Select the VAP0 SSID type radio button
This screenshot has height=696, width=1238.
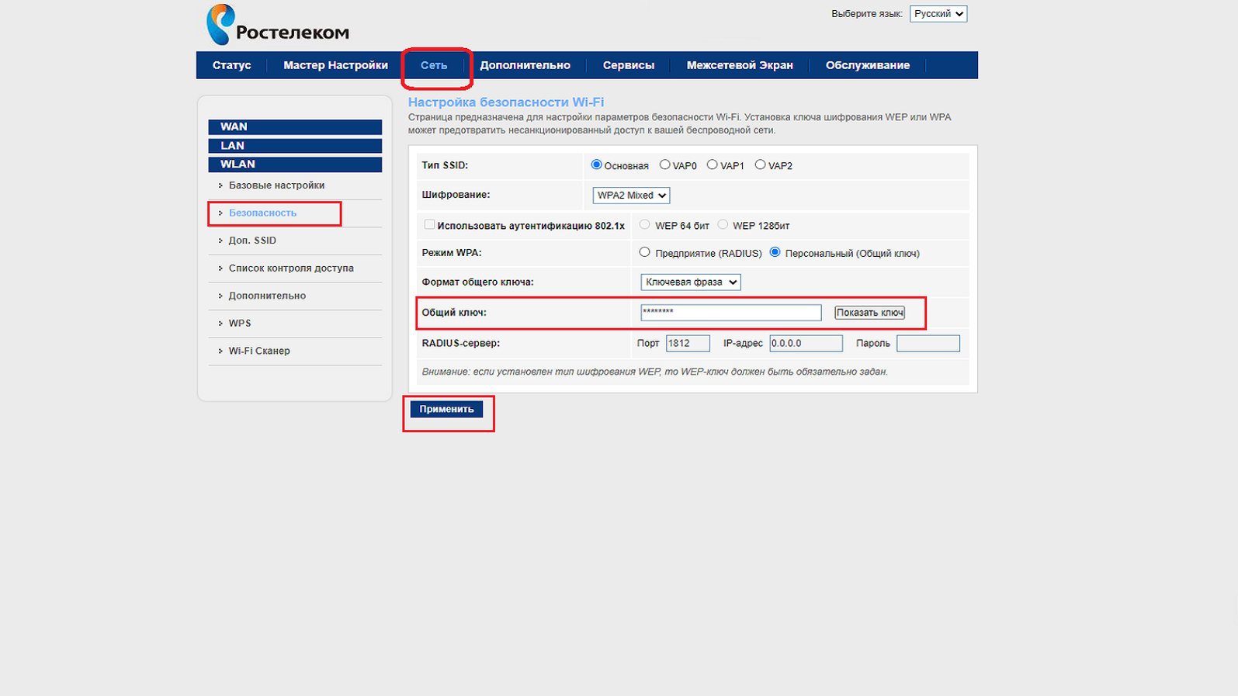664,164
